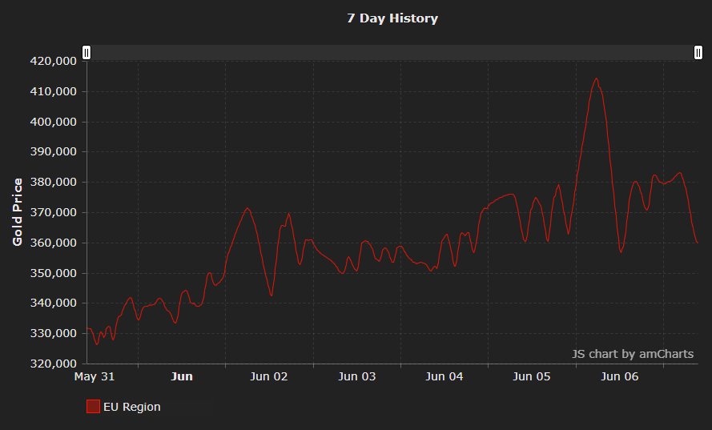Click the Jun 05 date label

(x=532, y=376)
